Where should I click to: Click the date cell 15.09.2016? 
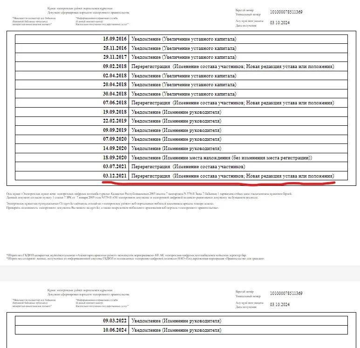click(115, 39)
